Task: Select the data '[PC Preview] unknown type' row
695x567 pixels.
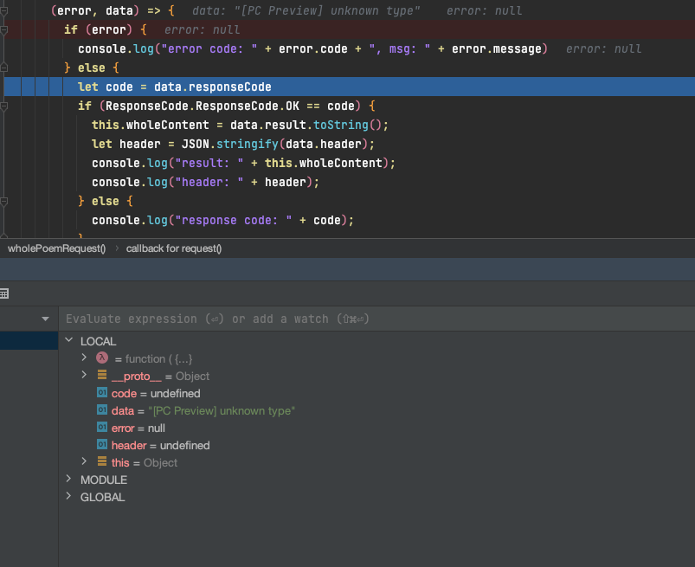Action: tap(376, 410)
